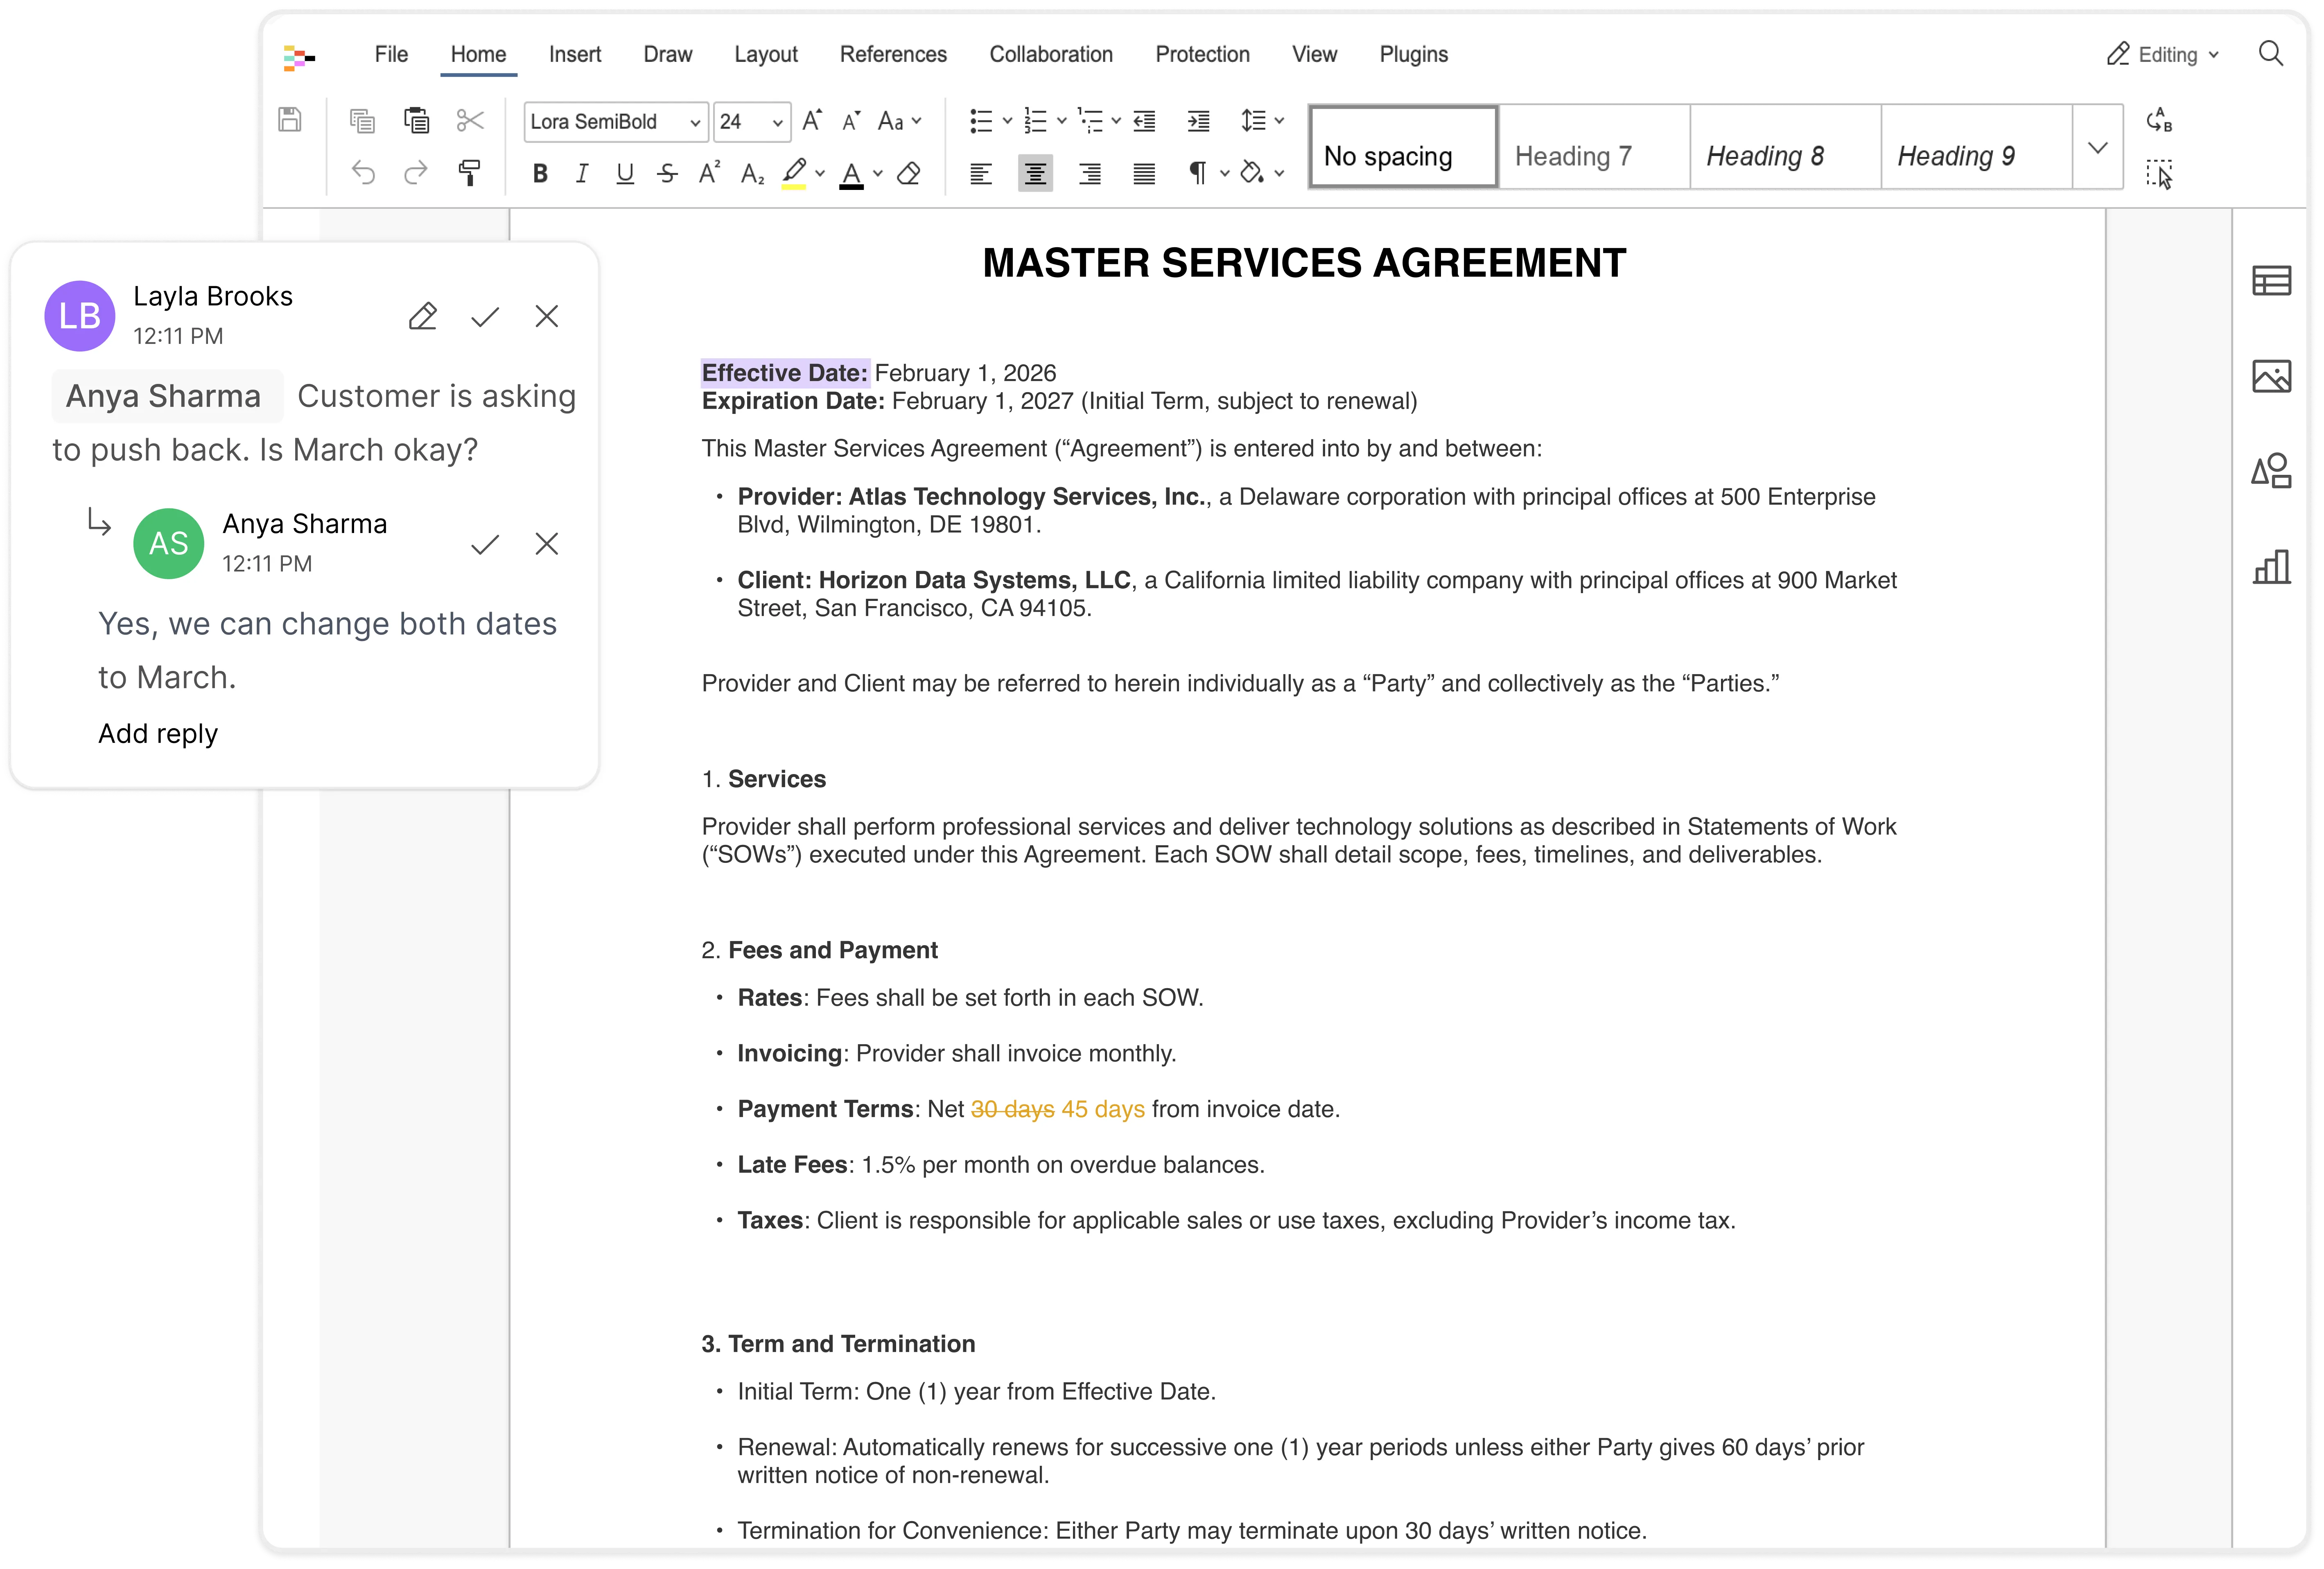Insert a table from right sidebar
Screen dimensions: 2324x1569
[2271, 281]
